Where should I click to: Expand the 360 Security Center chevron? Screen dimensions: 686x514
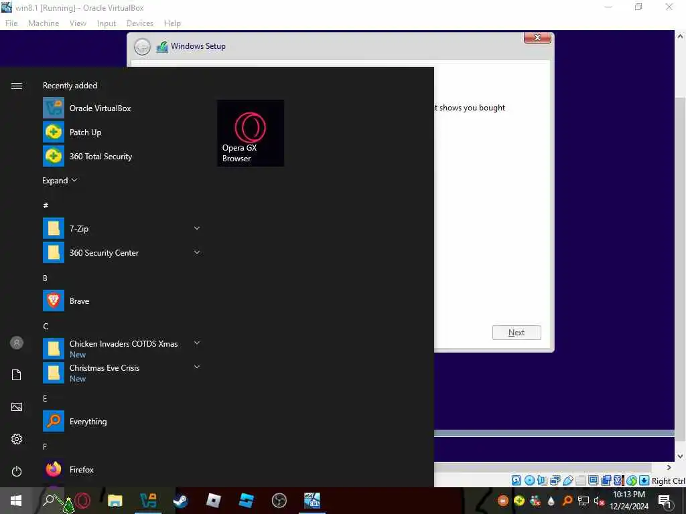coord(197,252)
